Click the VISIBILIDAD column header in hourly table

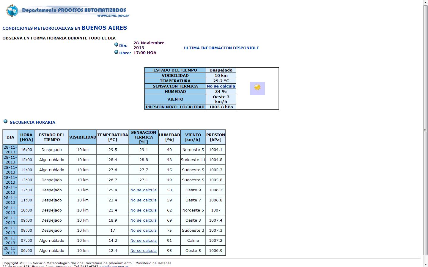point(83,137)
